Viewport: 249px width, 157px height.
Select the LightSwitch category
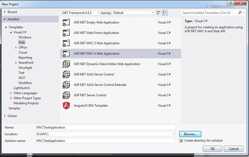click(x=22, y=88)
